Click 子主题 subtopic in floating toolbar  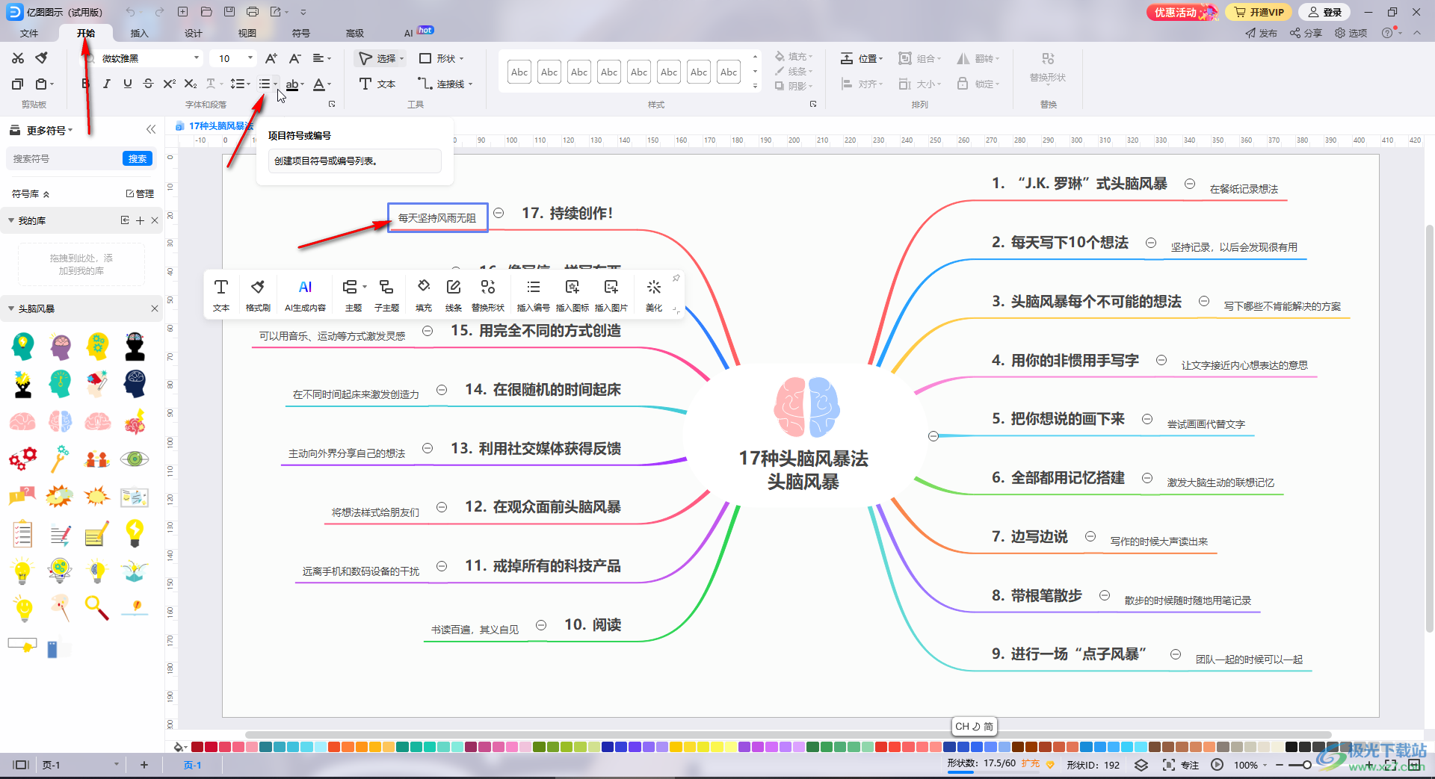click(386, 295)
